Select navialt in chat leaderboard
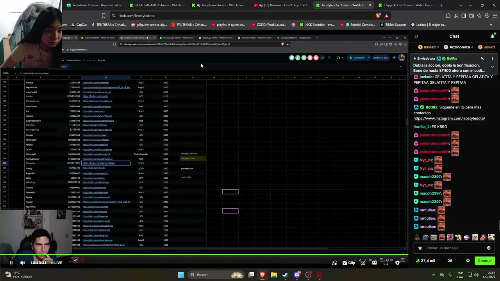Screen dimensions: 500x281 click(429, 47)
